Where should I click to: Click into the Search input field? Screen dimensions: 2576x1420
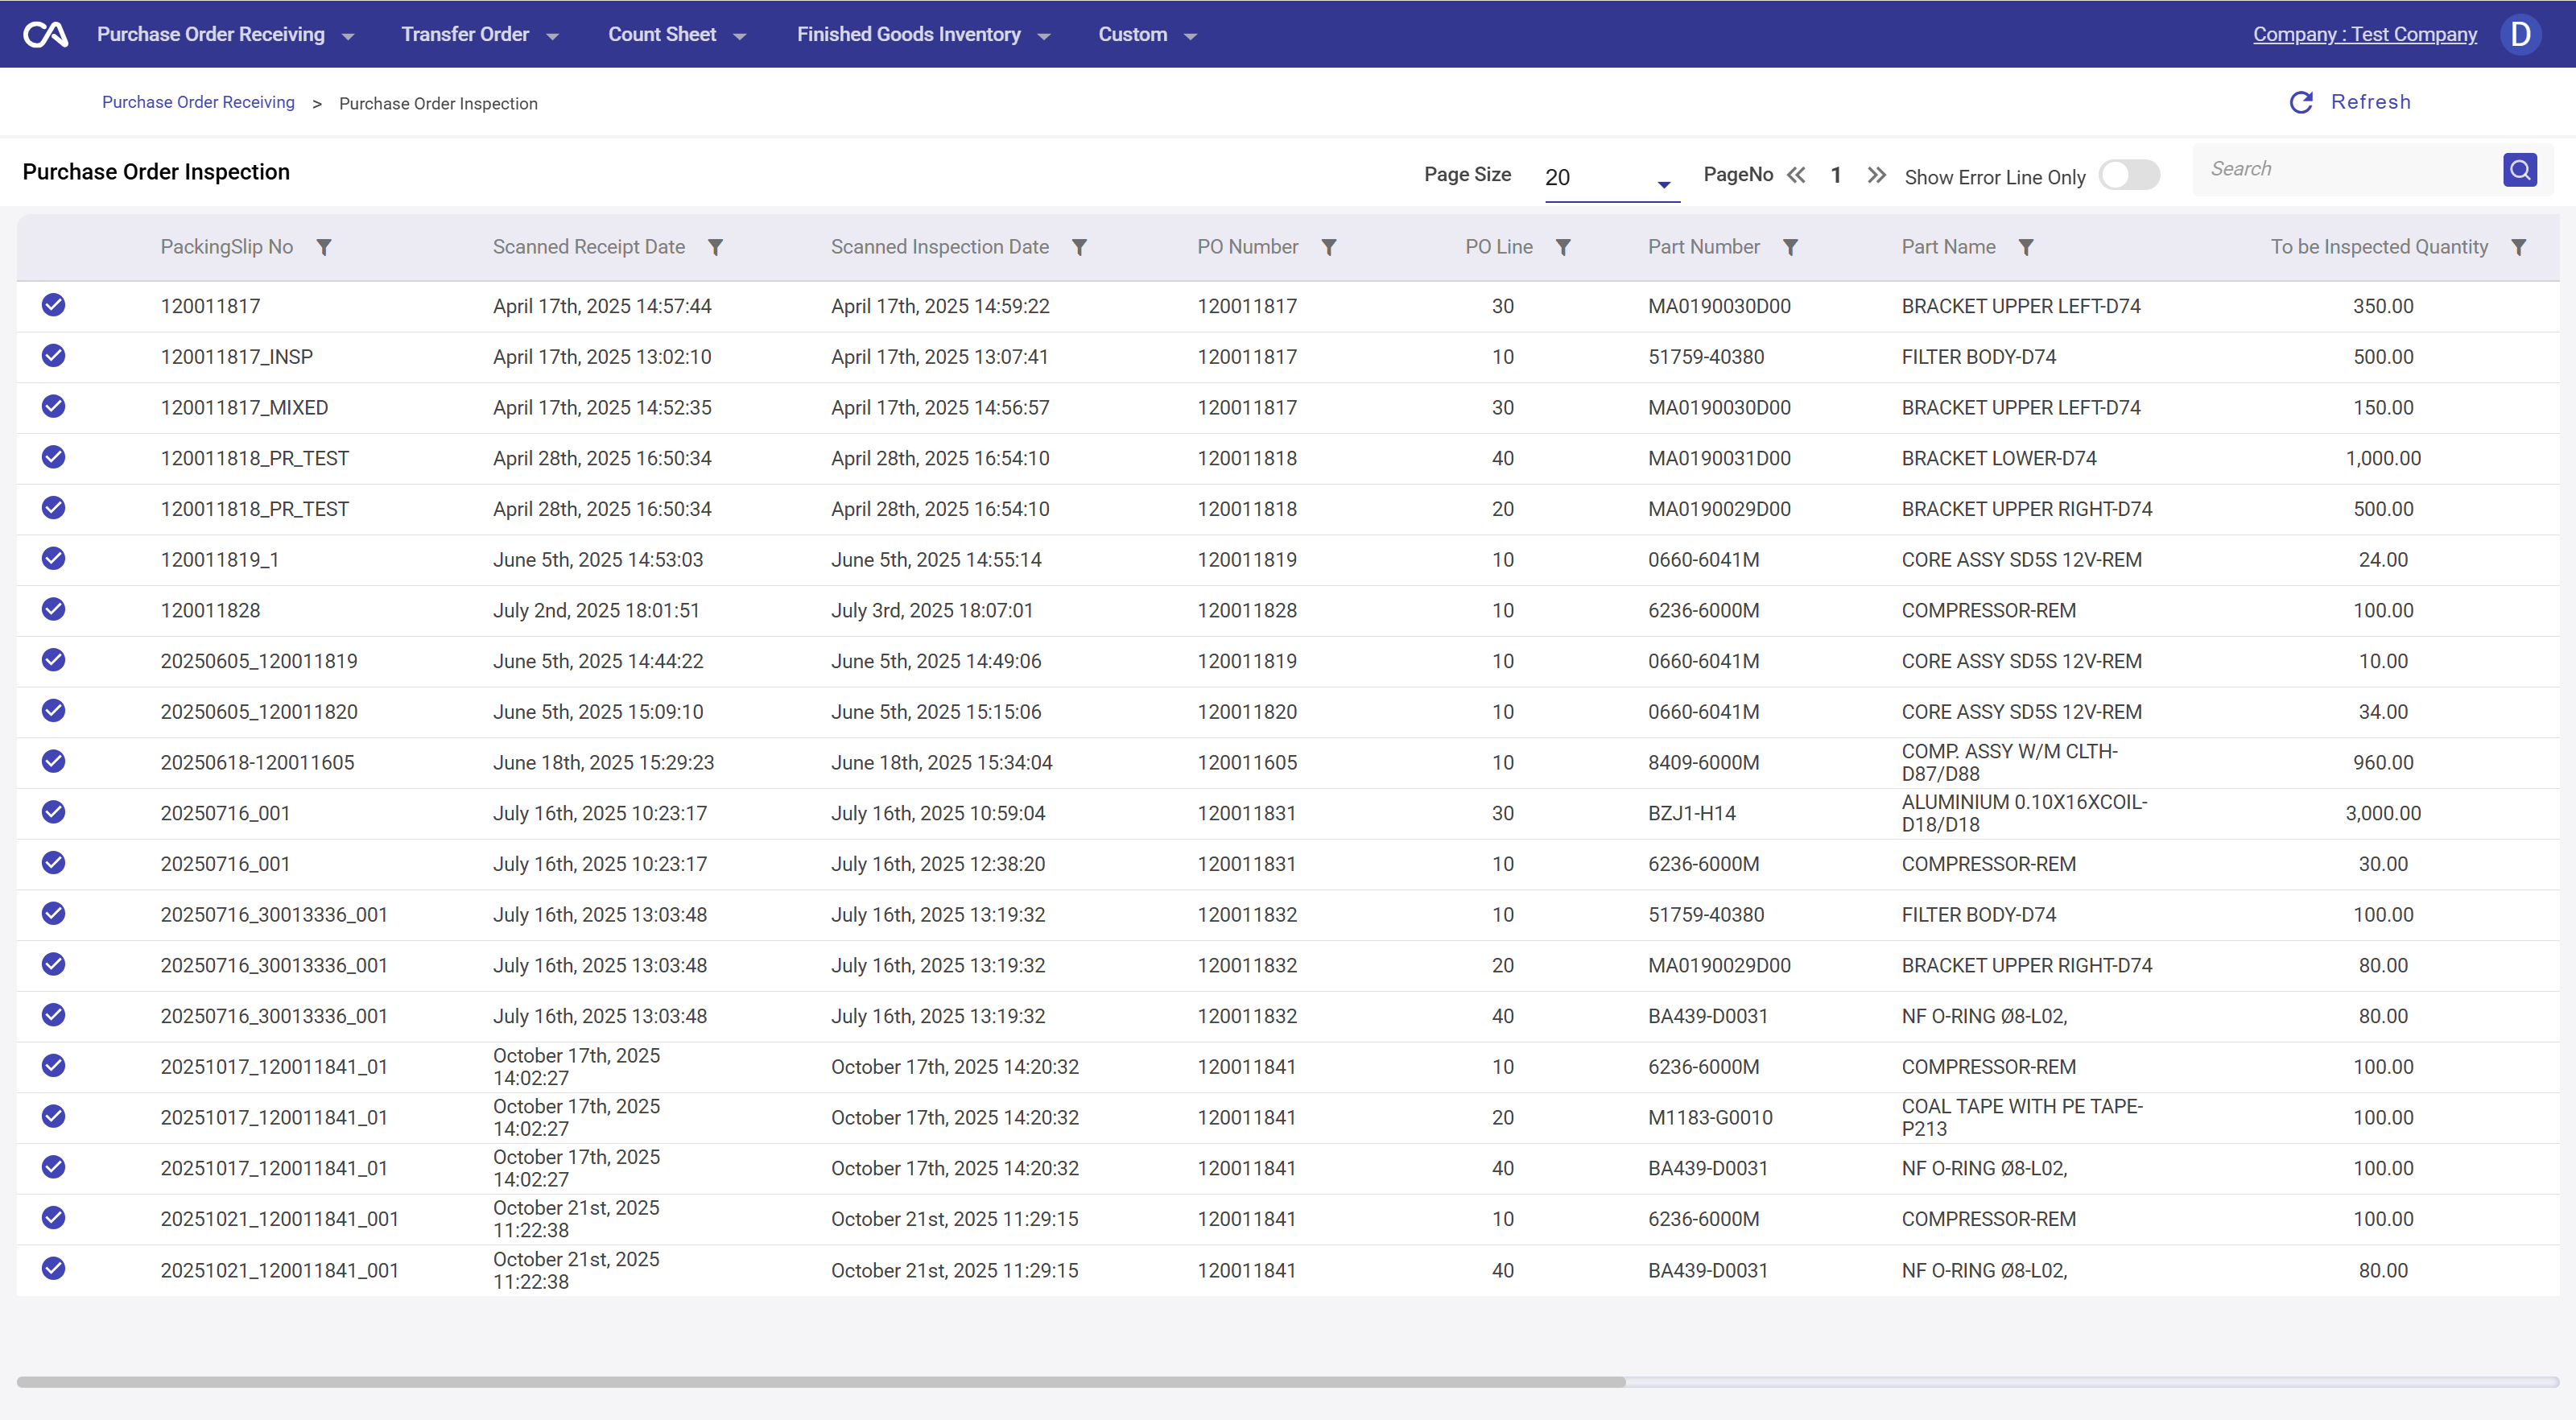pos(2350,169)
